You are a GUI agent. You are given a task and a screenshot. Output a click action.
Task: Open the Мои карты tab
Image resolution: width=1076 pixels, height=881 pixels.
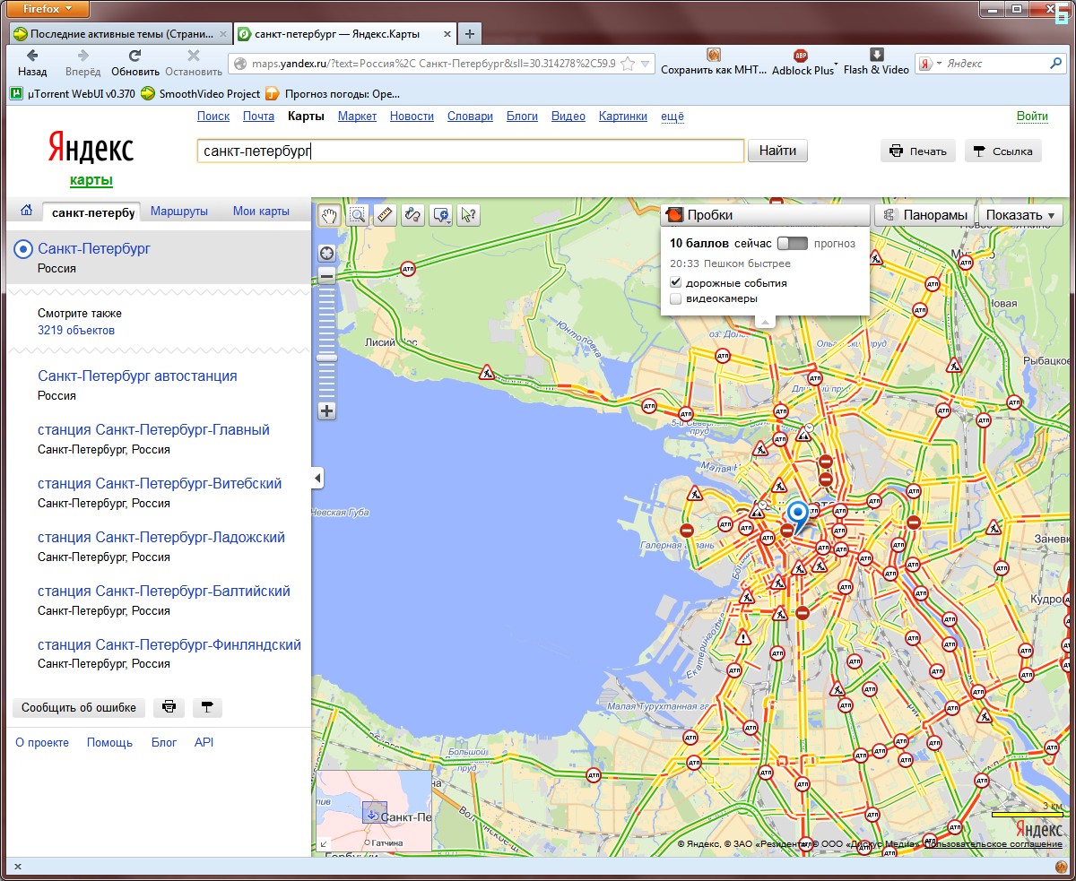coord(261,212)
